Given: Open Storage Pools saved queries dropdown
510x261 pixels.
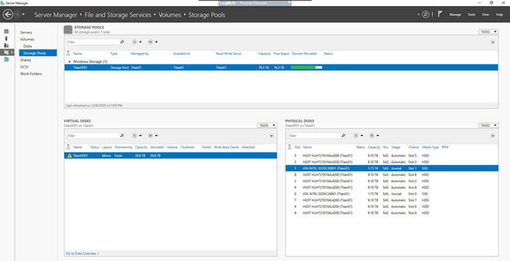Looking at the screenshot, I should (x=153, y=42).
